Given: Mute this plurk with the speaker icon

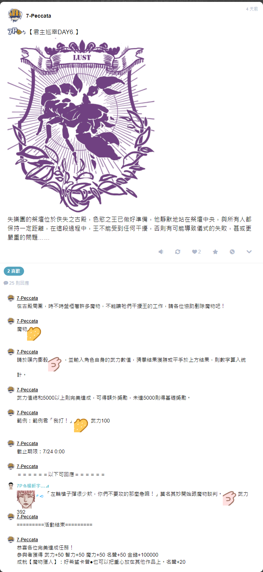Looking at the screenshot, I should tap(161, 252).
